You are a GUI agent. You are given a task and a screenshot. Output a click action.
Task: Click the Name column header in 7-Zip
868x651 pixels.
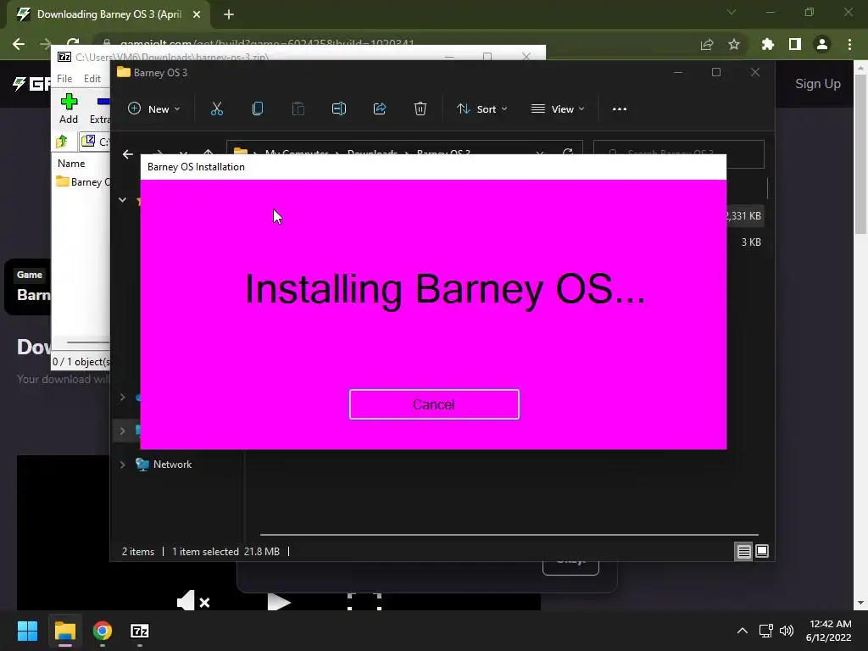point(71,164)
